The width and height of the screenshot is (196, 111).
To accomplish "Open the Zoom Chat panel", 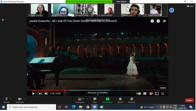I will 95,100.
